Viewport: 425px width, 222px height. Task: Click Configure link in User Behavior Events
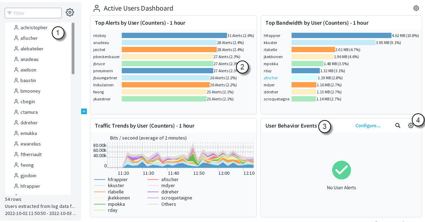coord(368,125)
